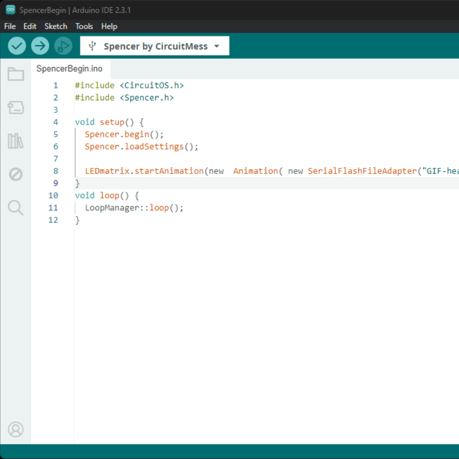
Task: Open the File menu
Action: pyautogui.click(x=10, y=26)
